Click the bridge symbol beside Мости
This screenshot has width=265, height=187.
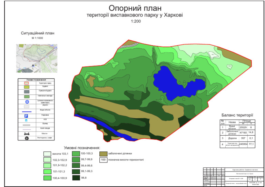point(27,134)
